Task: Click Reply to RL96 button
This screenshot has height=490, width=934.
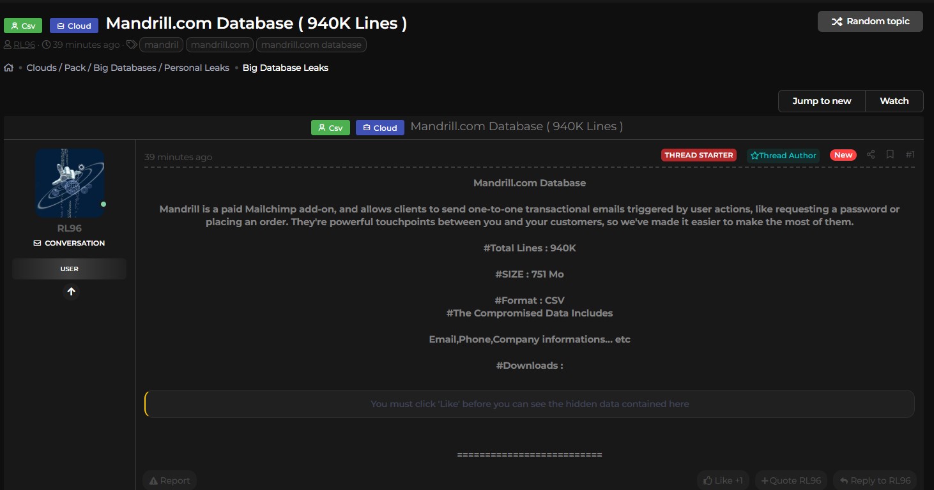Action: pos(875,480)
